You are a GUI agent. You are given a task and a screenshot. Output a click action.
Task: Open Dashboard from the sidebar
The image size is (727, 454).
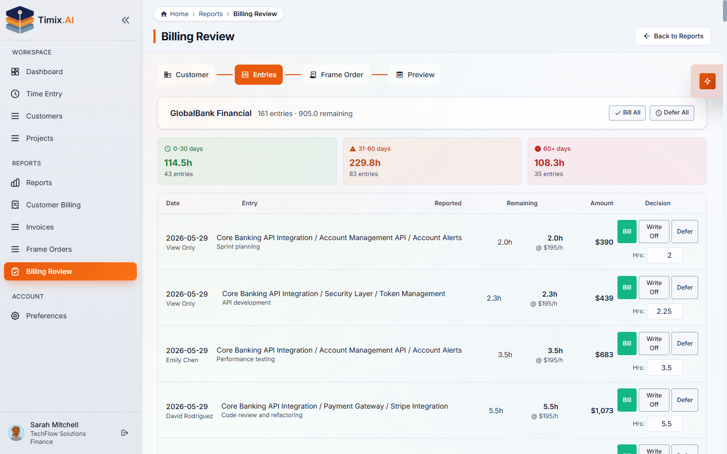coord(70,72)
